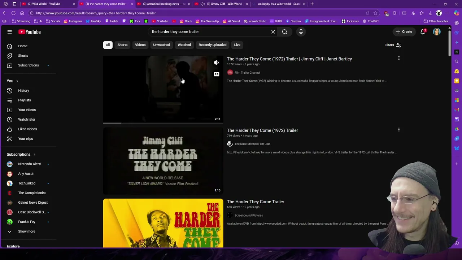Open the Jimmy Cliff title card thumbnail
The height and width of the screenshot is (260, 462).
(163, 161)
